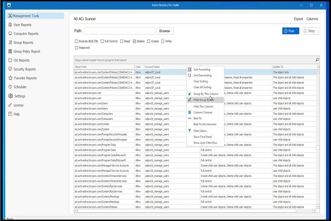The width and height of the screenshot is (331, 221).
Task: Click the License key icon
Action: (10, 105)
